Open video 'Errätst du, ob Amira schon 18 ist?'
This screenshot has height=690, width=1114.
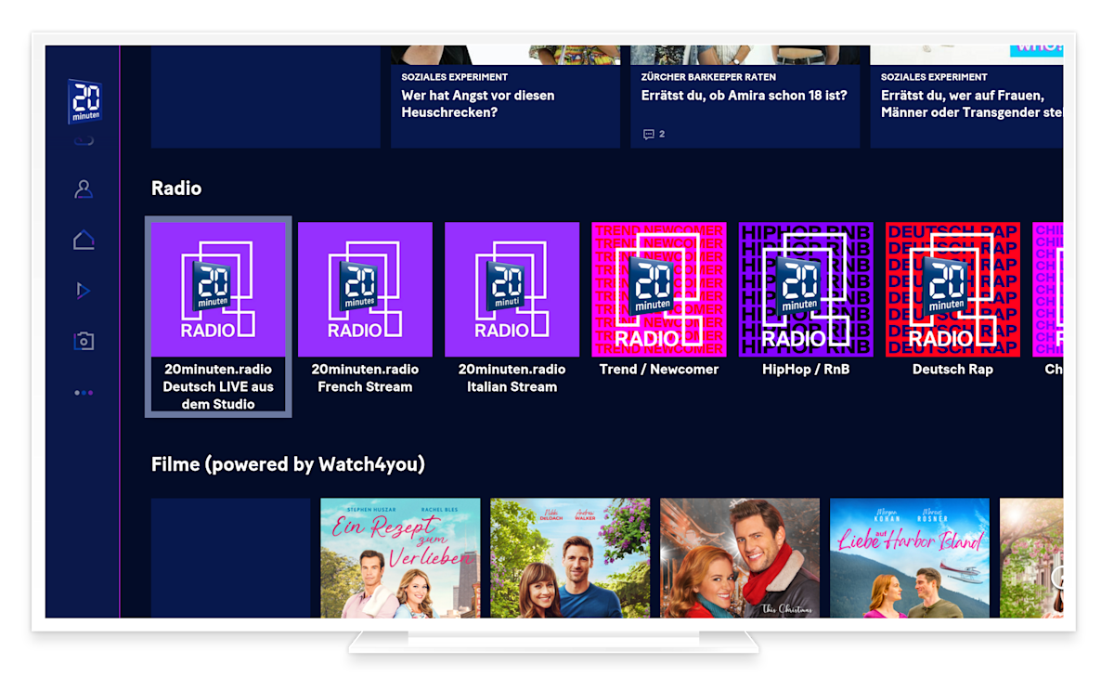click(x=745, y=97)
